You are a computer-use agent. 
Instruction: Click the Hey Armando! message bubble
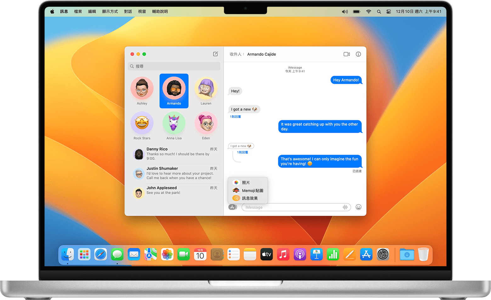[x=346, y=80]
